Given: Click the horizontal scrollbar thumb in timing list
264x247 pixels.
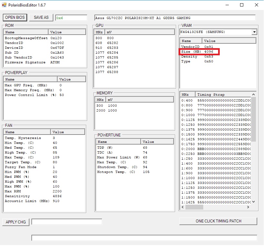Looking at the screenshot, I should 194,207.
